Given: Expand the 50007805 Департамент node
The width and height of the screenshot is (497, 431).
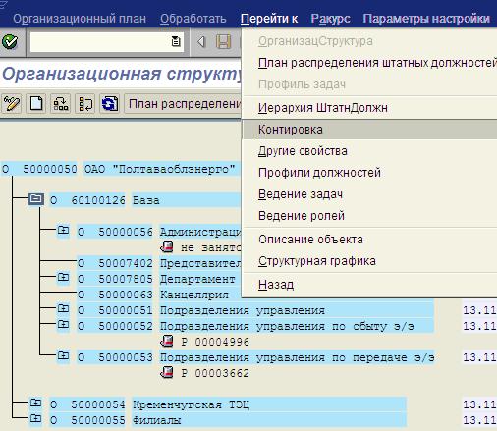Looking at the screenshot, I should (x=63, y=278).
